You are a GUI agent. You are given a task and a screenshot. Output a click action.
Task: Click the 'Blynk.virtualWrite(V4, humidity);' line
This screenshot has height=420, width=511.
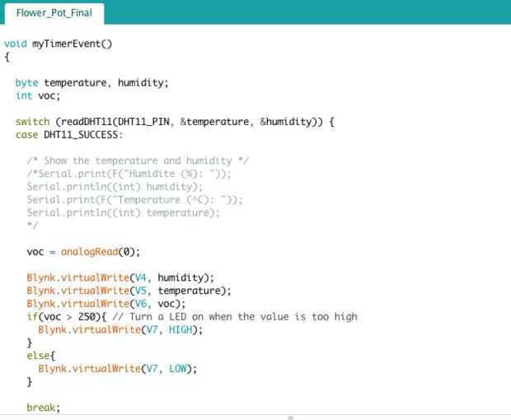pyautogui.click(x=120, y=278)
